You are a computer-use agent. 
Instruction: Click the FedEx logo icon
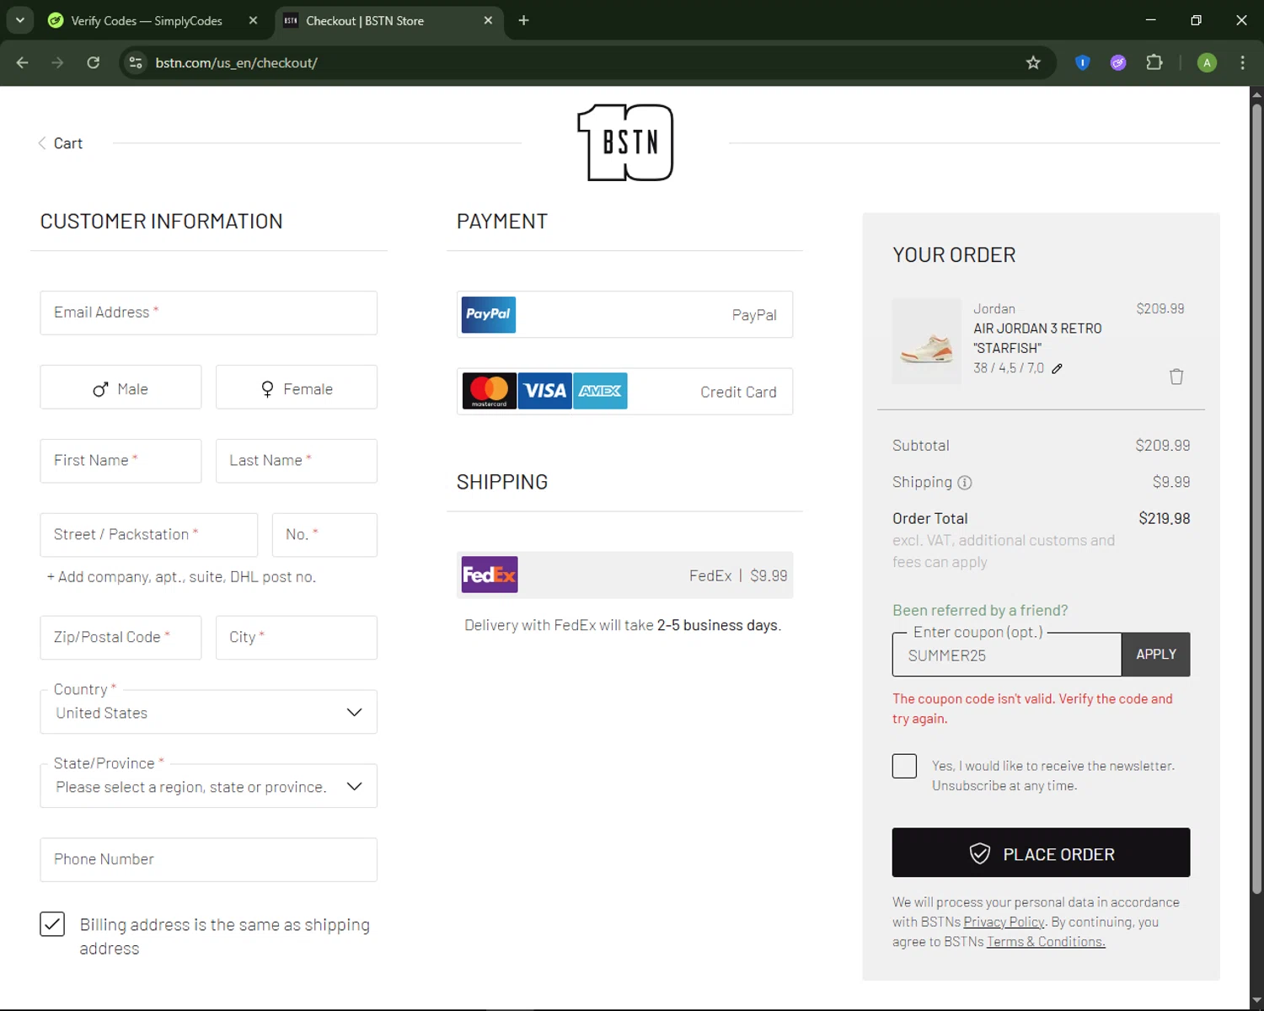click(490, 575)
